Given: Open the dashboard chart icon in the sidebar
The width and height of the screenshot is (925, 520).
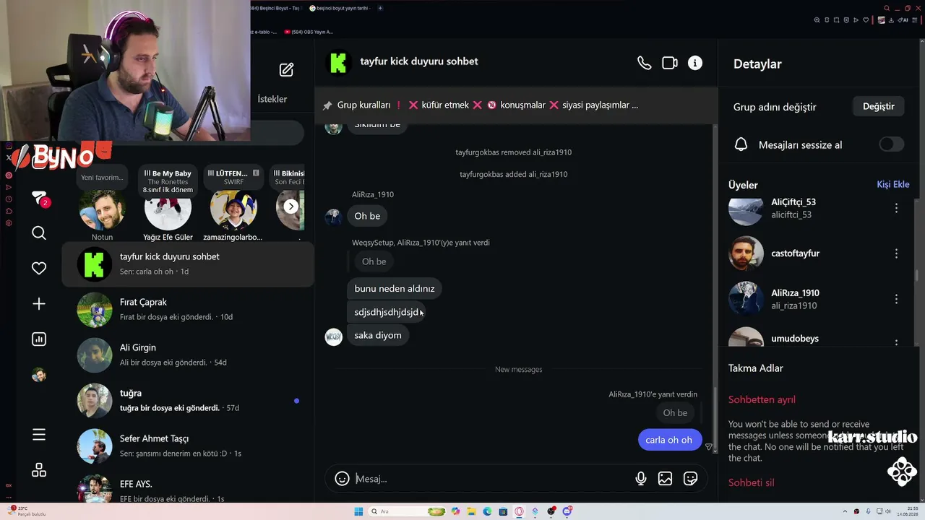Looking at the screenshot, I should point(39,339).
